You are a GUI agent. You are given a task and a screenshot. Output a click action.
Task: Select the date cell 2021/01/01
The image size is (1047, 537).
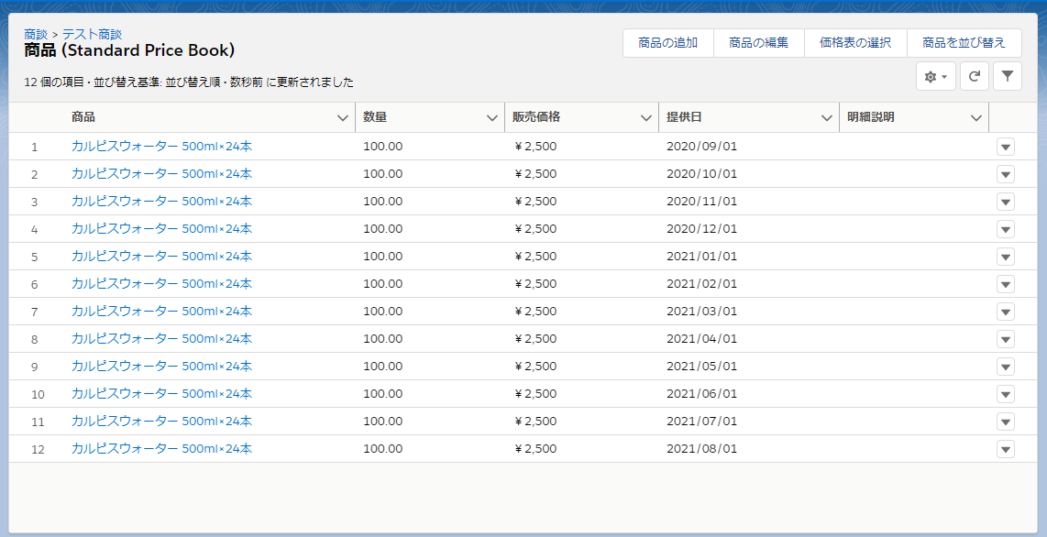coord(701,256)
